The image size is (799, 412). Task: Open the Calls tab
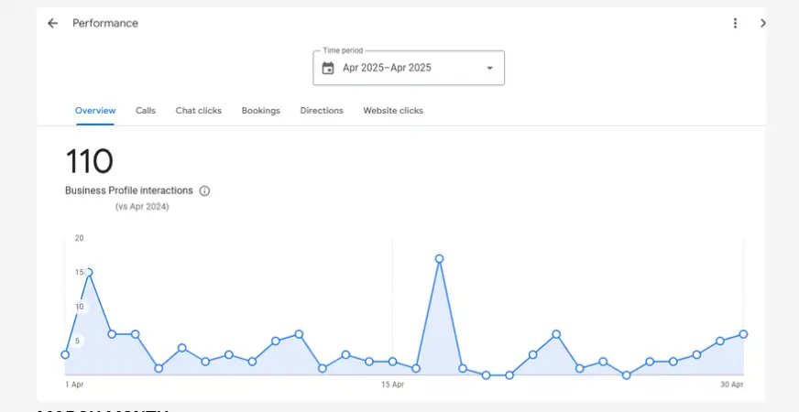coord(146,111)
